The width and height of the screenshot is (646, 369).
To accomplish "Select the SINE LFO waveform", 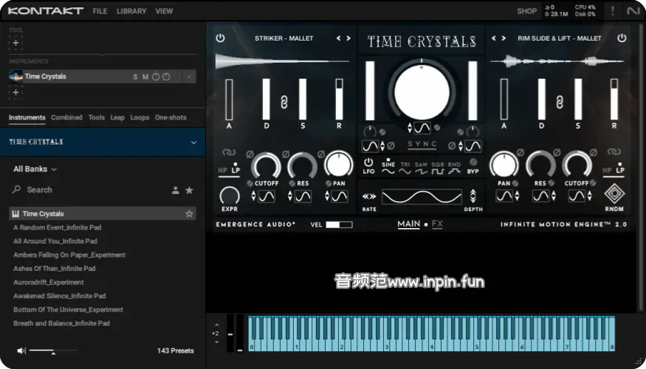I will pyautogui.click(x=388, y=168).
